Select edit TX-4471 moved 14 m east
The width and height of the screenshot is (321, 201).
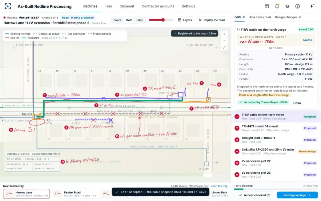click(276, 128)
